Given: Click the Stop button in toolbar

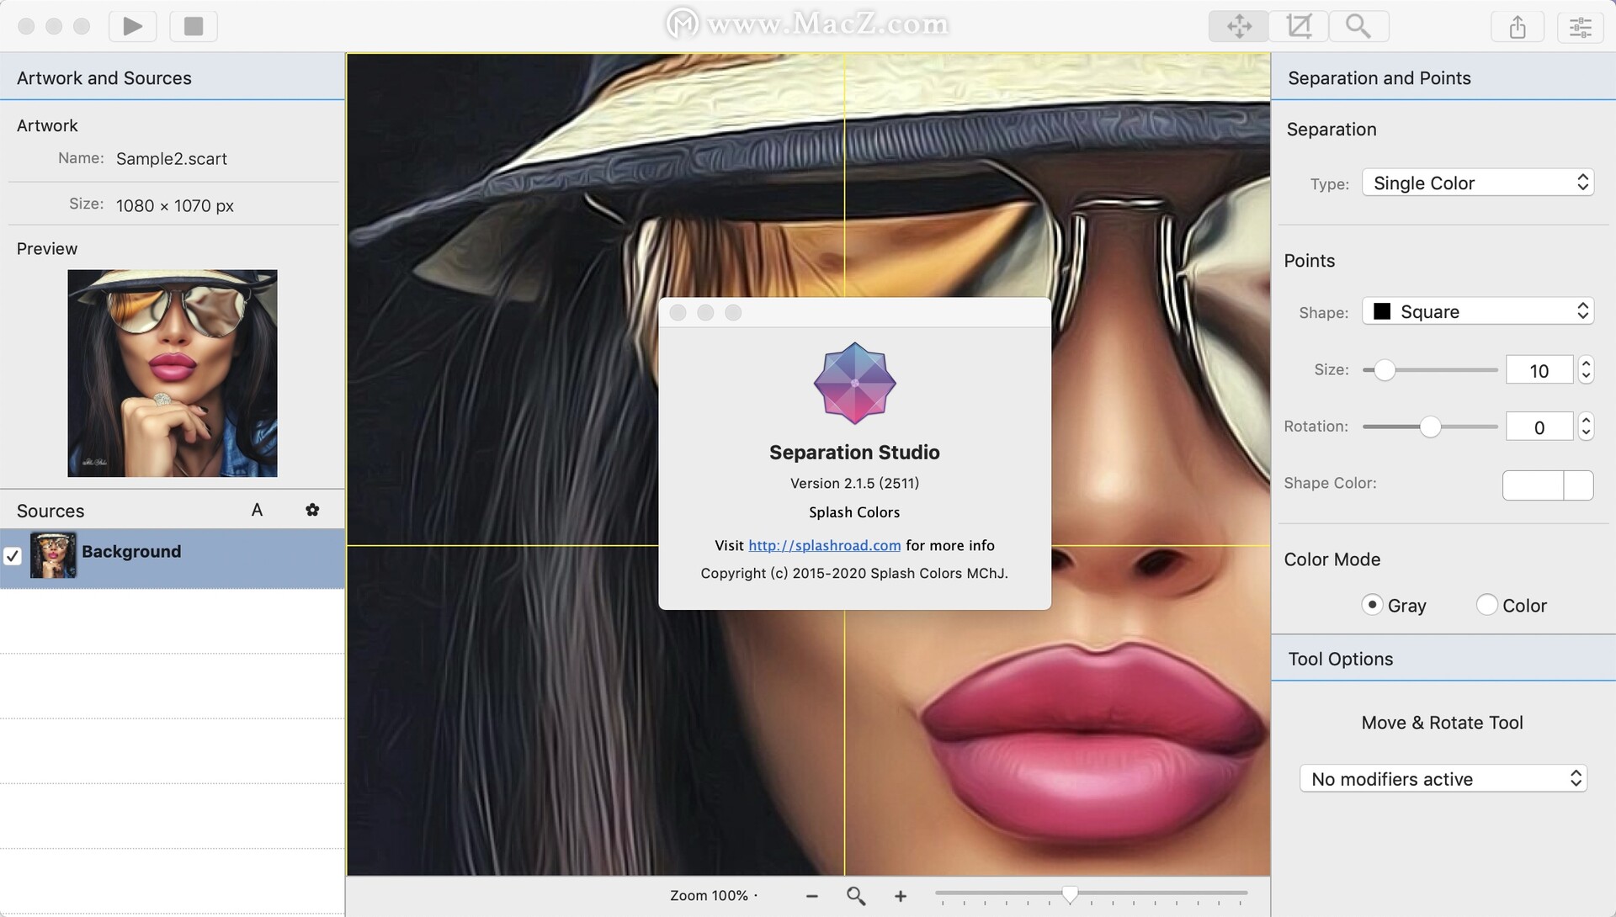Looking at the screenshot, I should click(x=194, y=26).
